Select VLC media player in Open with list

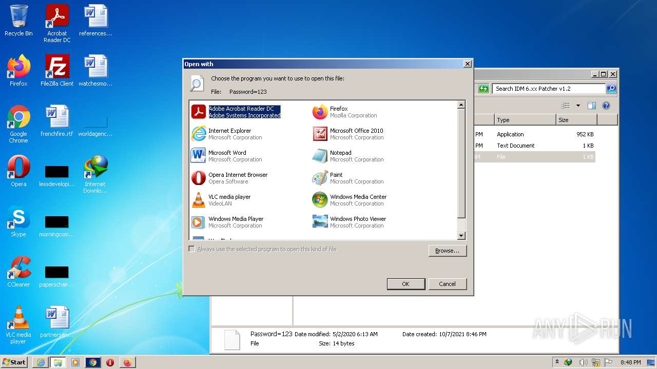coord(221,200)
